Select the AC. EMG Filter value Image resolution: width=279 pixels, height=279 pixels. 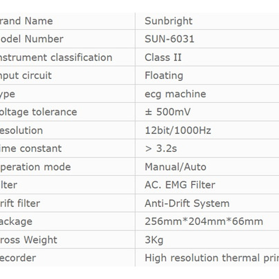(x=180, y=185)
